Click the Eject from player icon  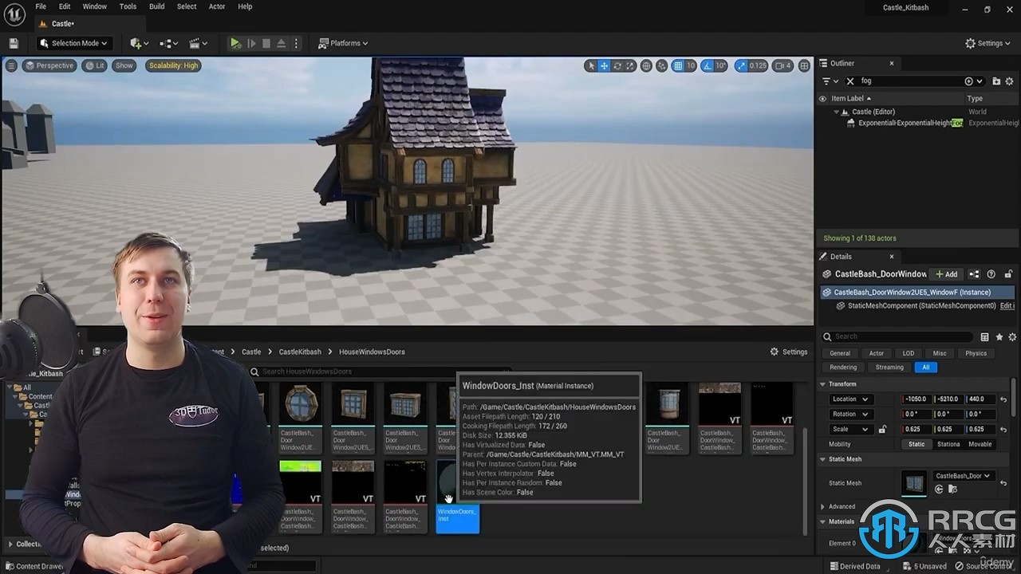[x=281, y=43]
